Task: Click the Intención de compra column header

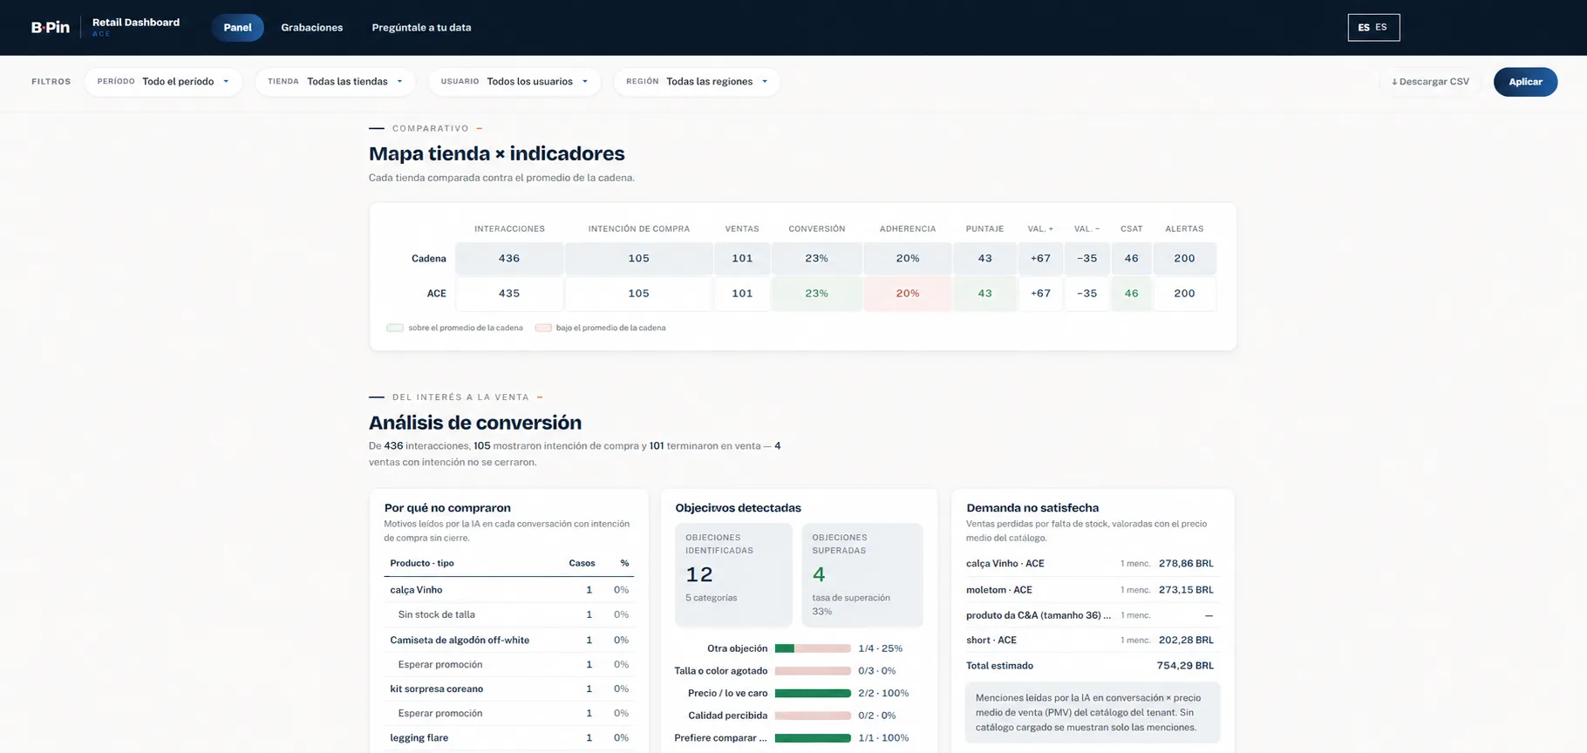Action: 638,228
